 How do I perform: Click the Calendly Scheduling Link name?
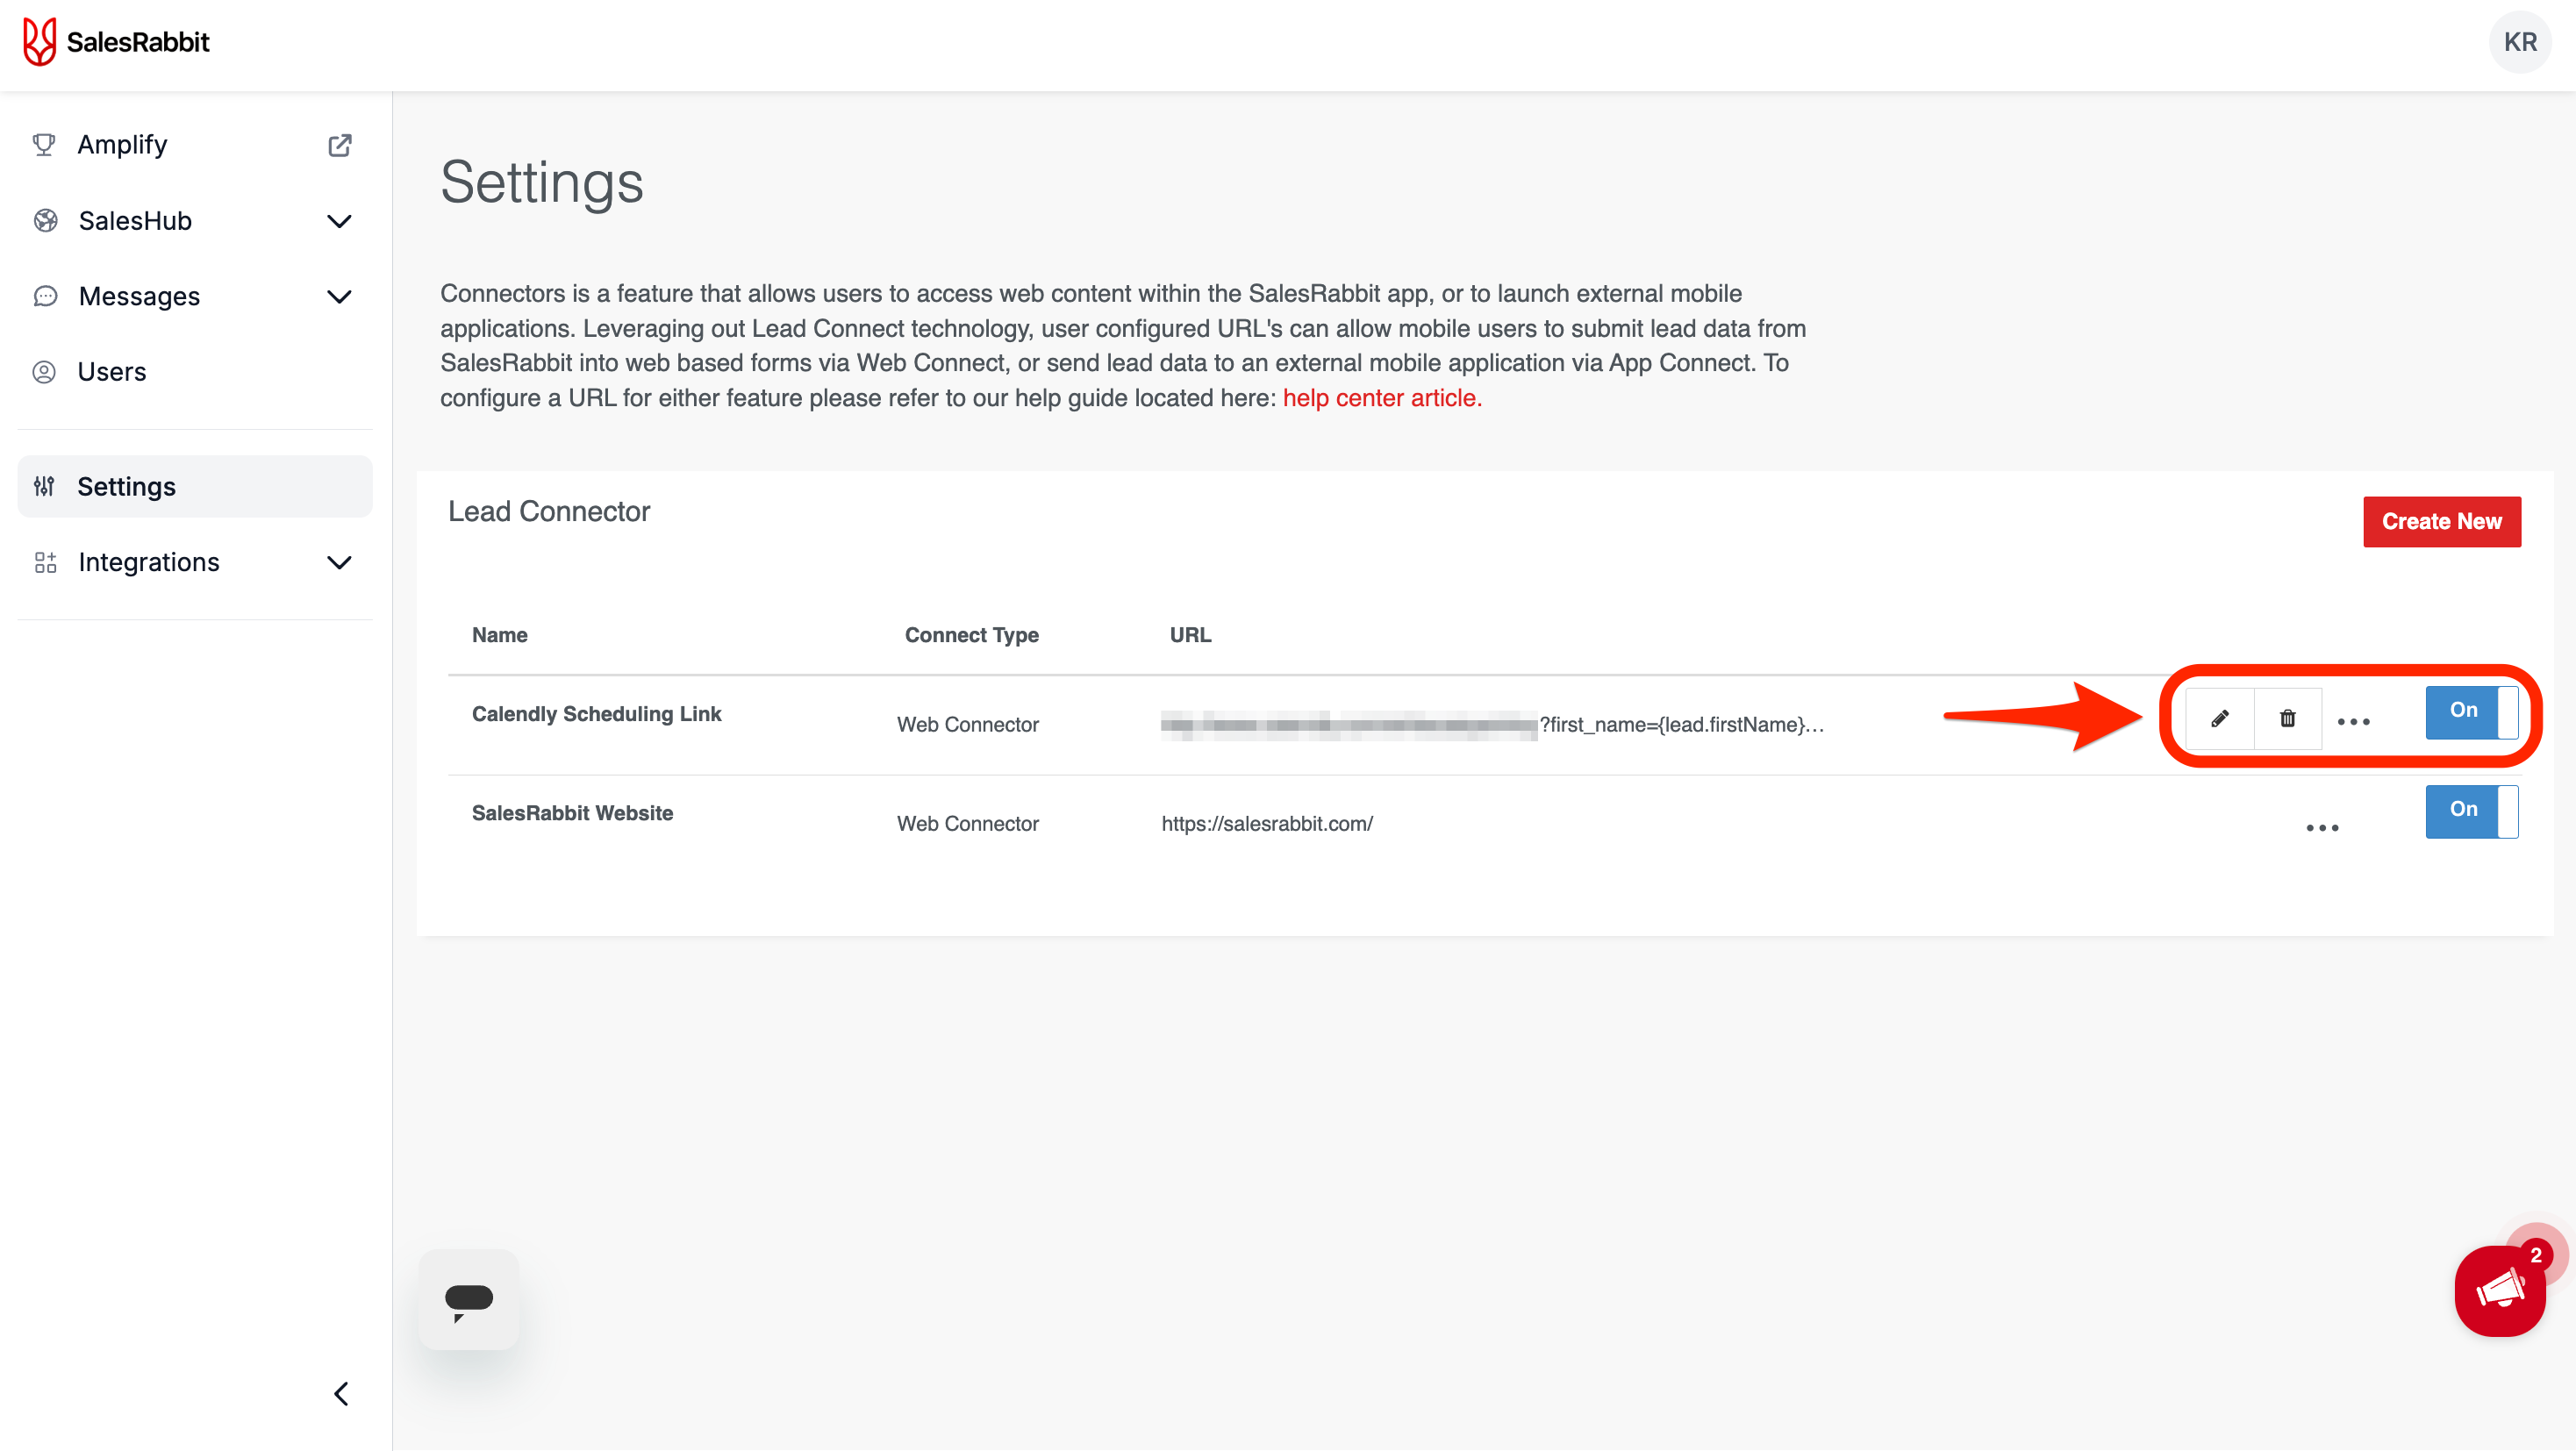coord(596,714)
